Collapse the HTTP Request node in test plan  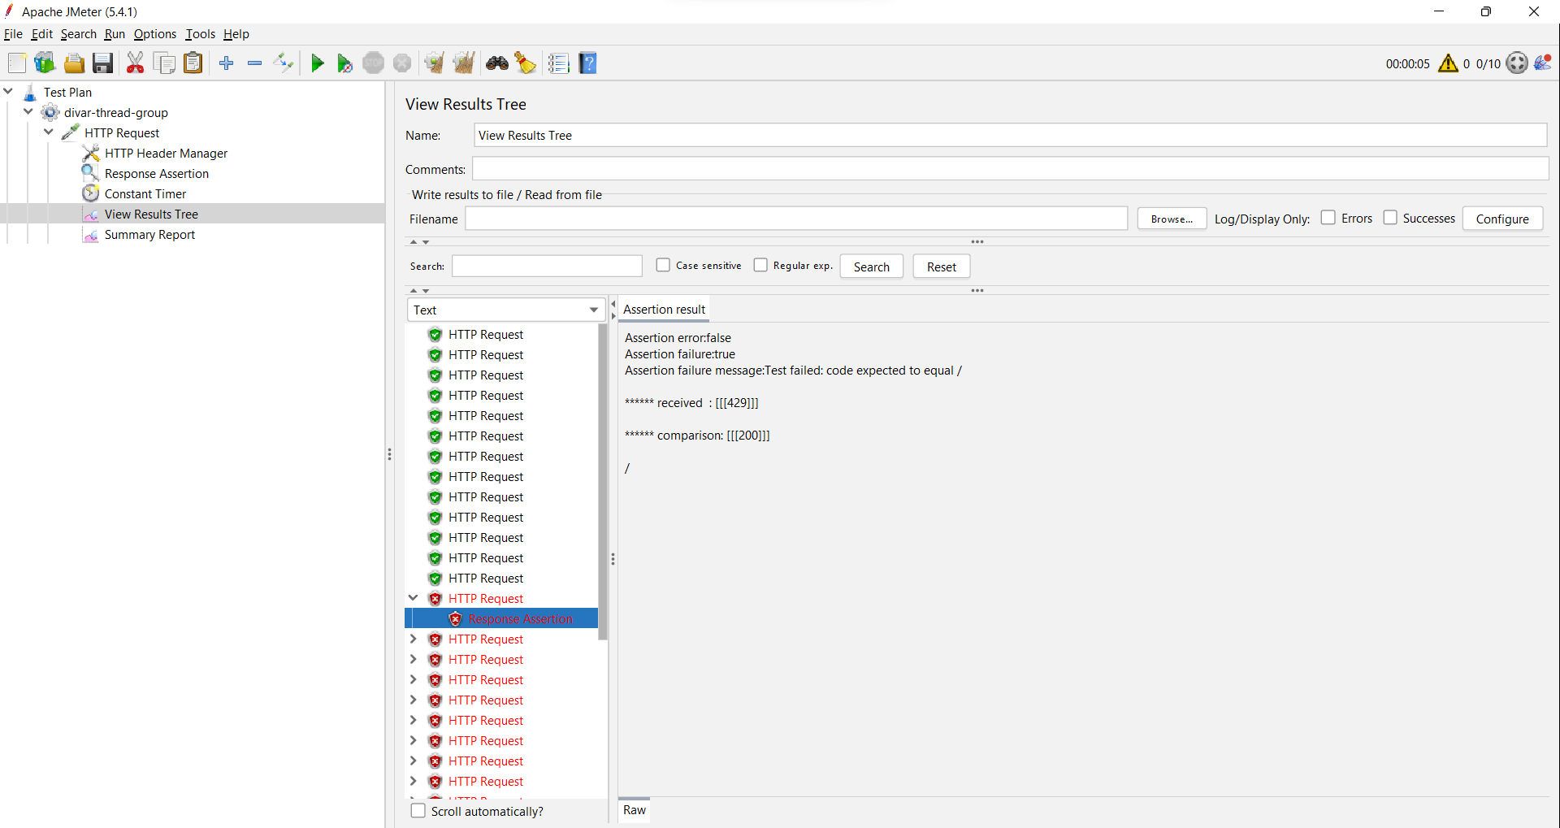49,132
